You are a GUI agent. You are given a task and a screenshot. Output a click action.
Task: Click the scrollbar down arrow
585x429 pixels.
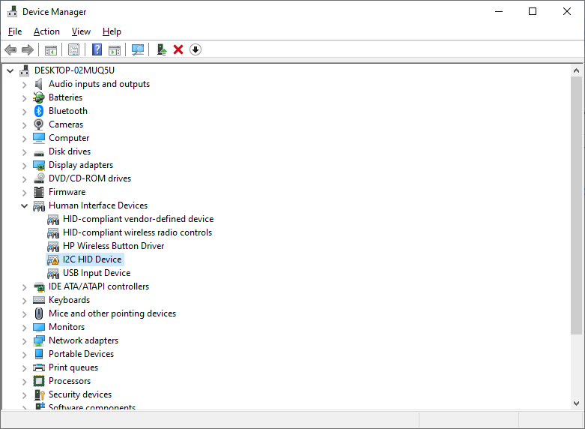point(576,403)
